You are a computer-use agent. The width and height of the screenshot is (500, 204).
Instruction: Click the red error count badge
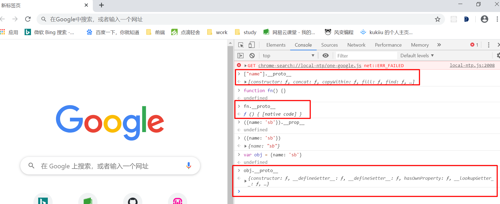pyautogui.click(x=474, y=45)
